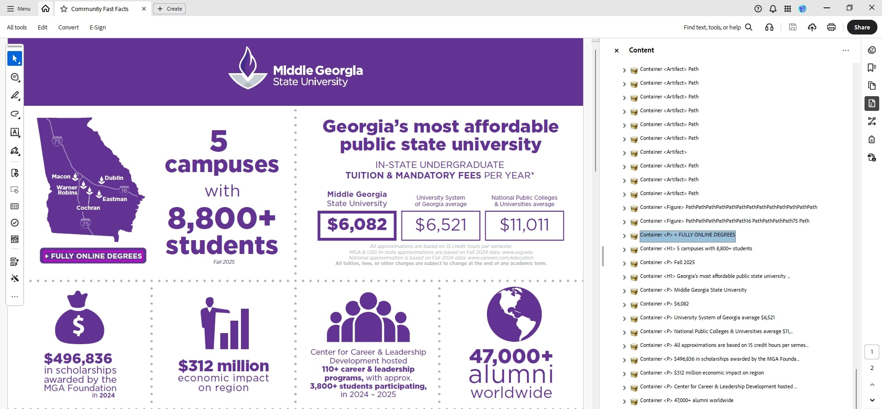882x409 pixels.
Task: Open notifications bell icon
Action: coord(773,9)
